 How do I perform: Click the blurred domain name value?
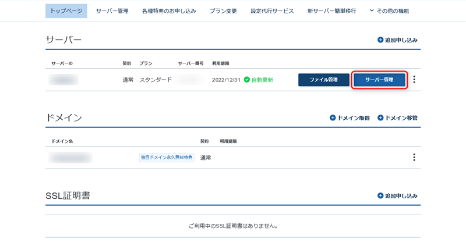coord(70,158)
